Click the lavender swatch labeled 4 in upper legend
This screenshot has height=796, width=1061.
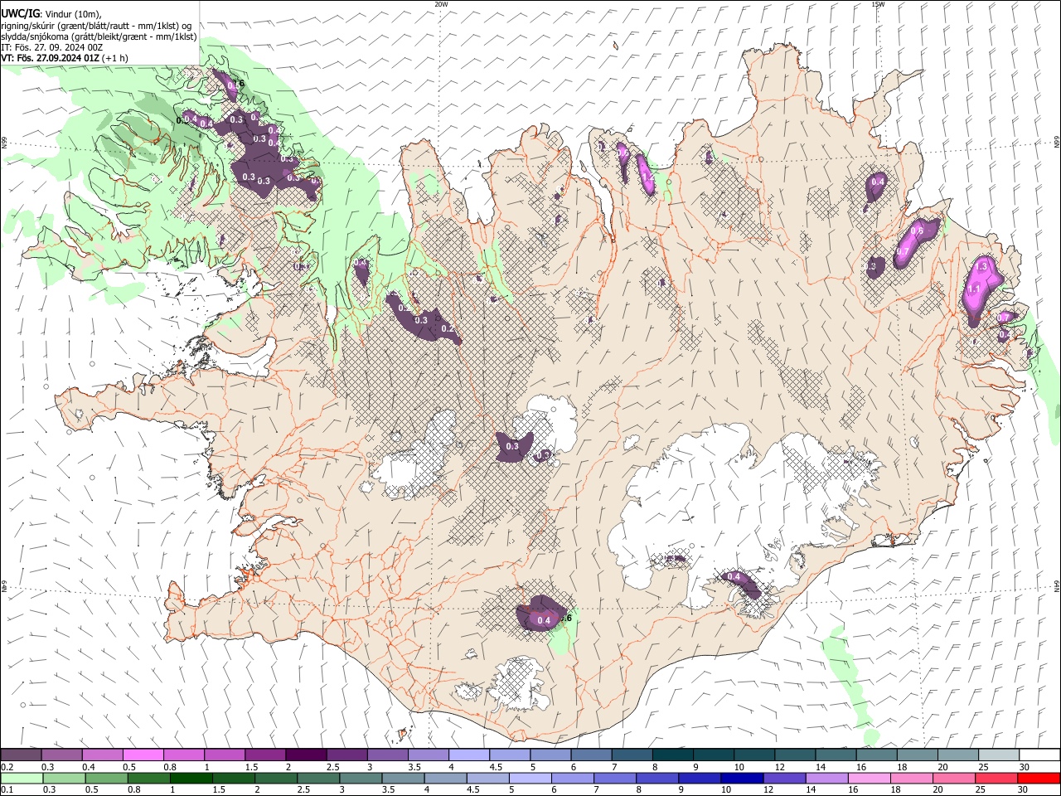click(468, 755)
